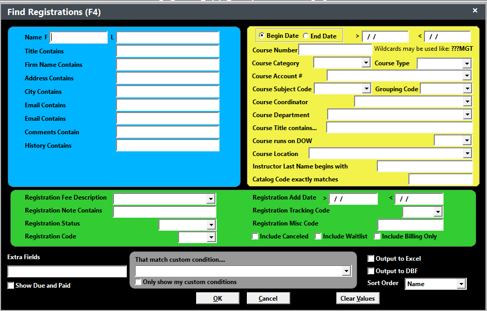
Task: Click the Clear Values button
Action: (x=358, y=298)
